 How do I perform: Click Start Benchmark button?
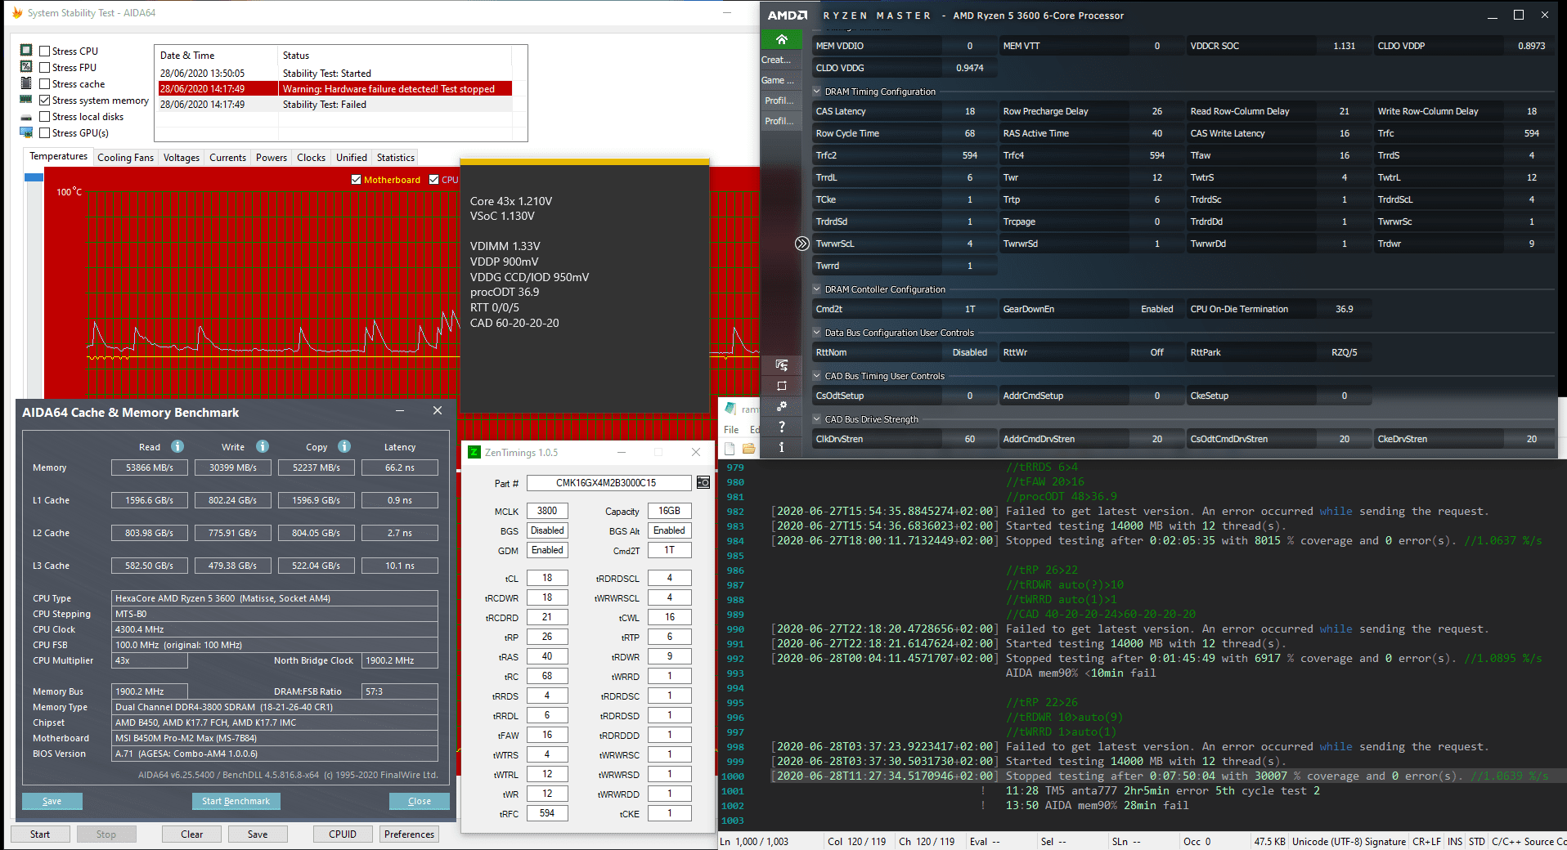(236, 801)
